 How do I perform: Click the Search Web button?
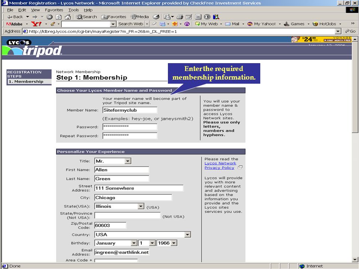coord(131,24)
